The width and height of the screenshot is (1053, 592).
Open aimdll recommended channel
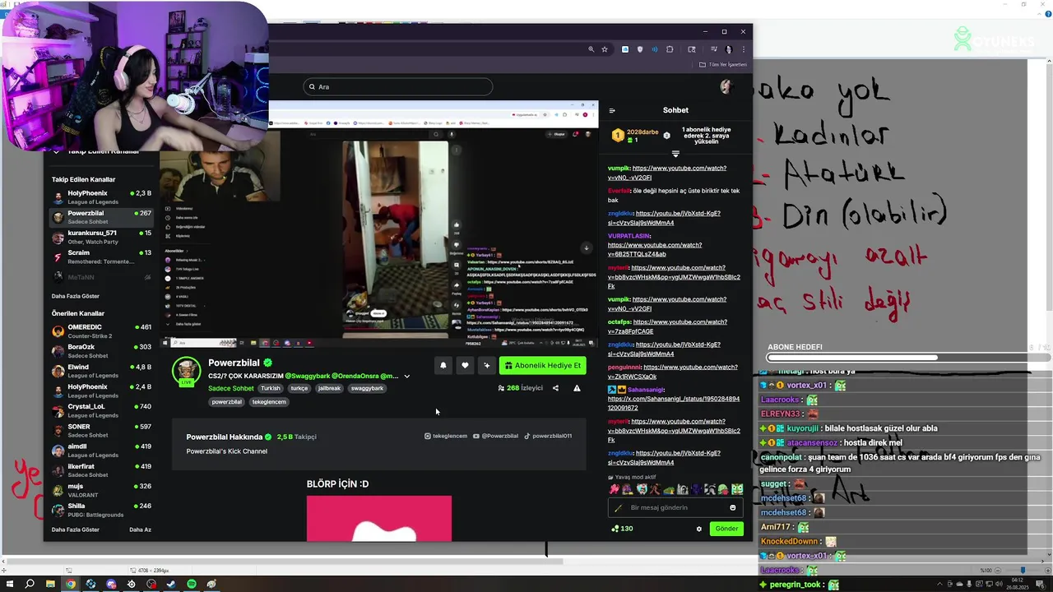pos(101,451)
